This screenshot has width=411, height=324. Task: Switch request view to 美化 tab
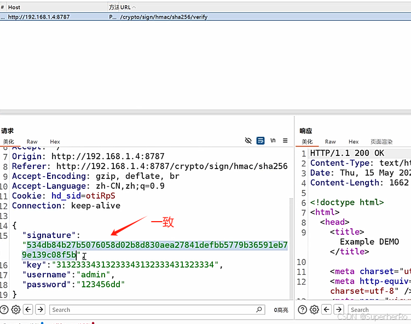(9, 142)
